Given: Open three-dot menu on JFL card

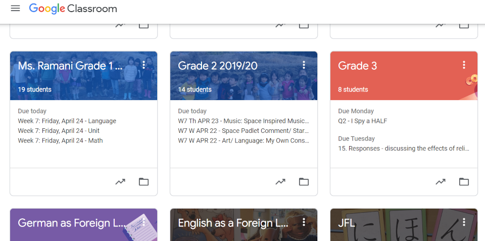Looking at the screenshot, I should click(x=464, y=222).
